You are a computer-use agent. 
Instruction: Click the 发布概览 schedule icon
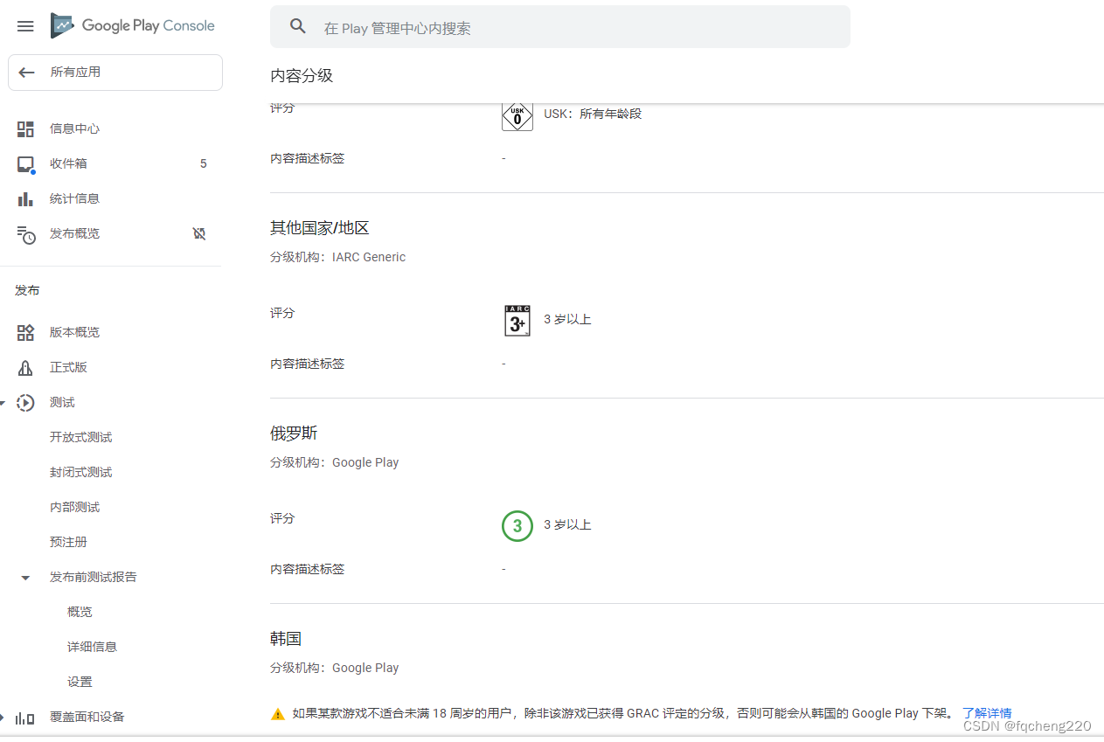(26, 234)
